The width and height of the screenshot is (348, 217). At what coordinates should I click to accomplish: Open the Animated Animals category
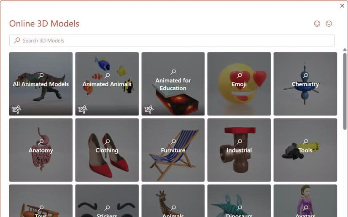(x=107, y=84)
